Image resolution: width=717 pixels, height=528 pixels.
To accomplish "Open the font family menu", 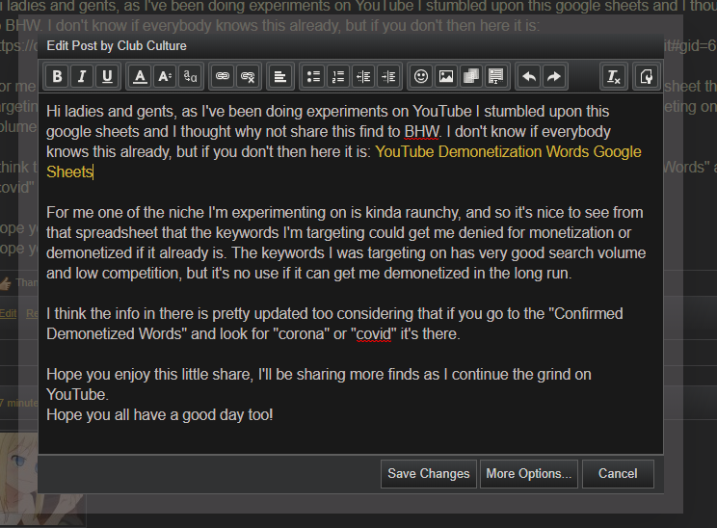I will pyautogui.click(x=190, y=76).
